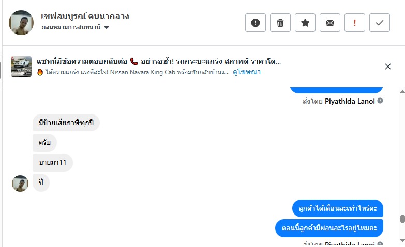Click the sender avatar beside message ปี
405x247 pixels.
tap(20, 183)
